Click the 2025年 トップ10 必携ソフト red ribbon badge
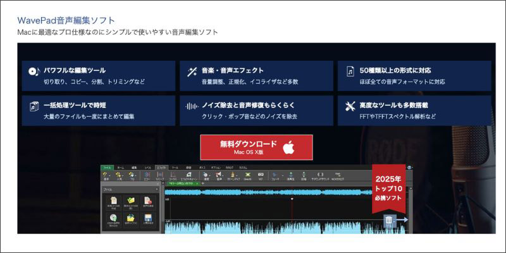The width and height of the screenshot is (506, 253). (388, 188)
